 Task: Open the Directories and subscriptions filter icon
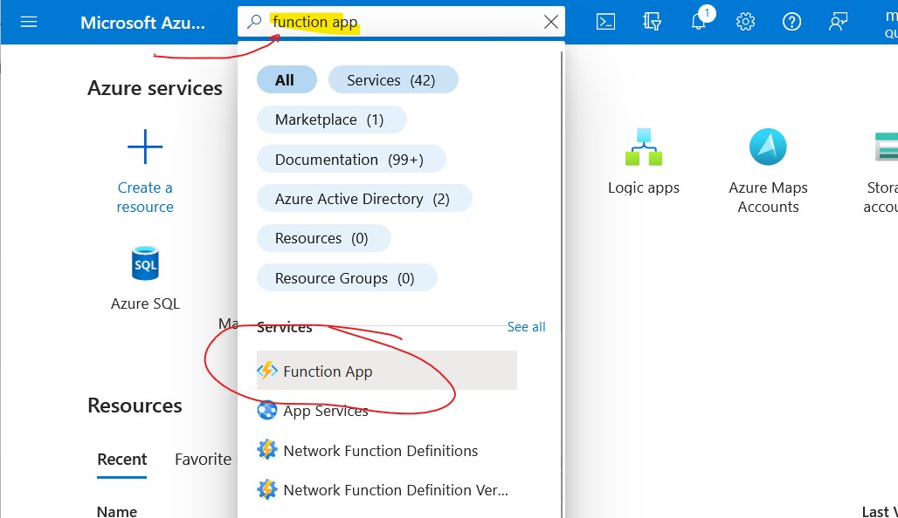(652, 22)
